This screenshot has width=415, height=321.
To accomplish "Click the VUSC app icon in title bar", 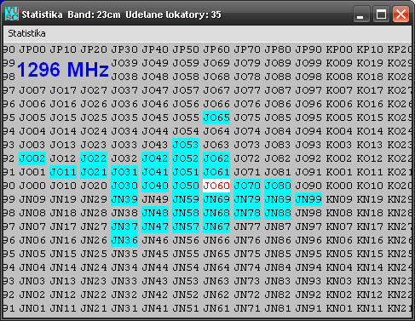I will [12, 14].
